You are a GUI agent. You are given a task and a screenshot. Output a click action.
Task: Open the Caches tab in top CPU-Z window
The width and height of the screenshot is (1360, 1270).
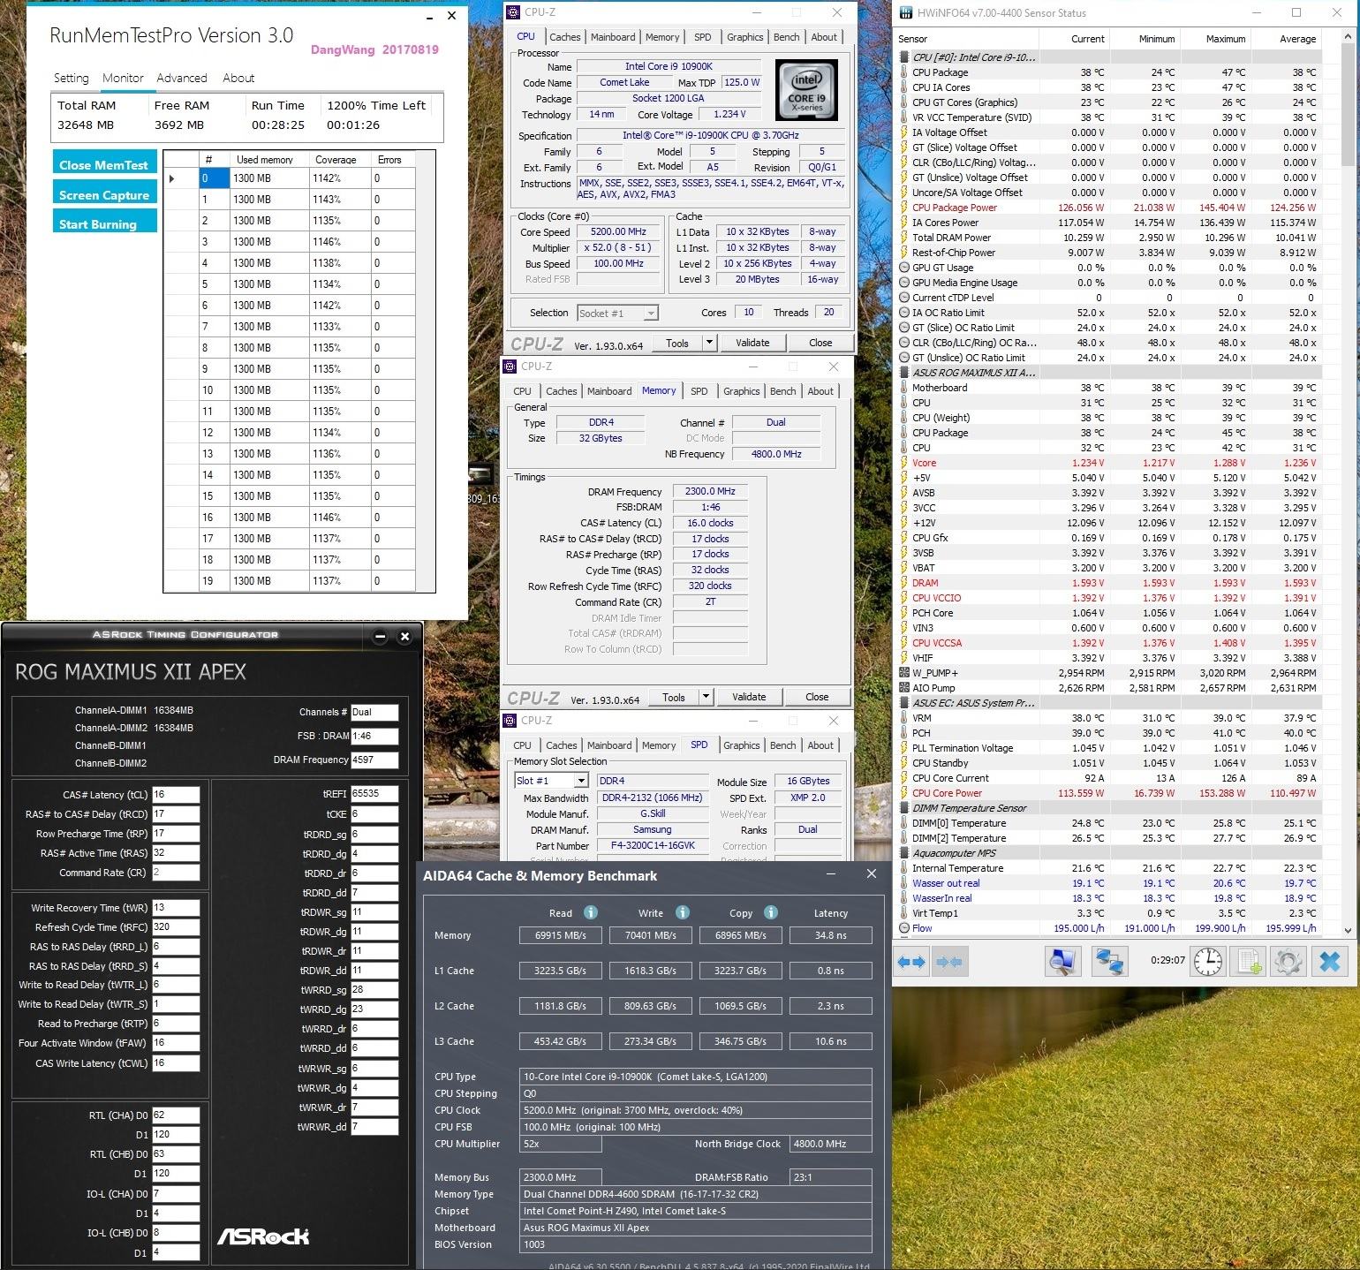(565, 37)
